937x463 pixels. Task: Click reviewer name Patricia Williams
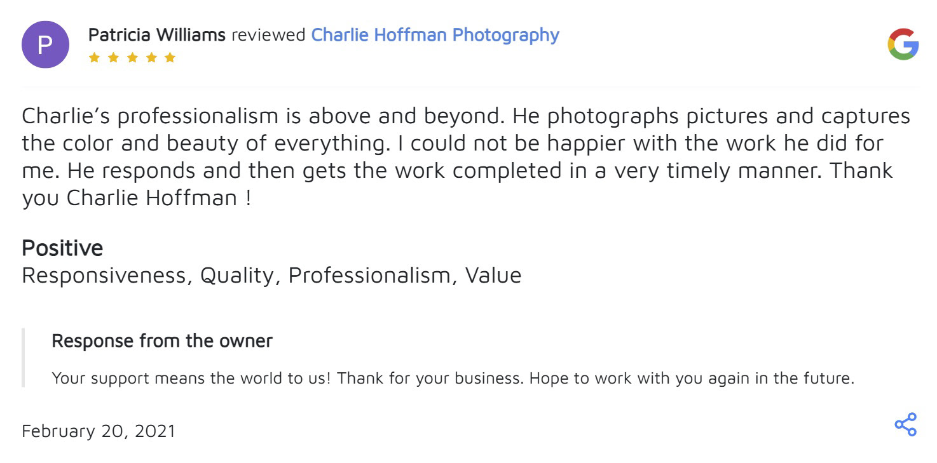156,35
